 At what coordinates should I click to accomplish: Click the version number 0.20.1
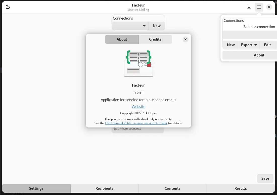138,93
